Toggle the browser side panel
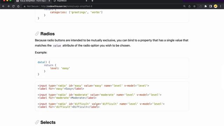Screen dimensions: 224x126 point(211,6)
